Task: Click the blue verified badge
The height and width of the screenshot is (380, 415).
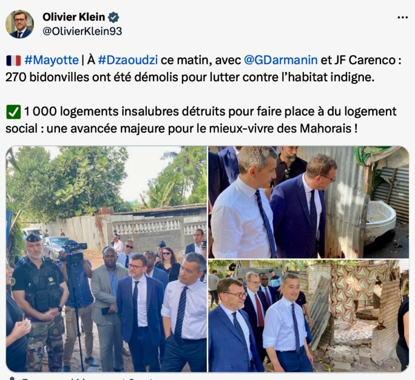Action: pos(113,17)
